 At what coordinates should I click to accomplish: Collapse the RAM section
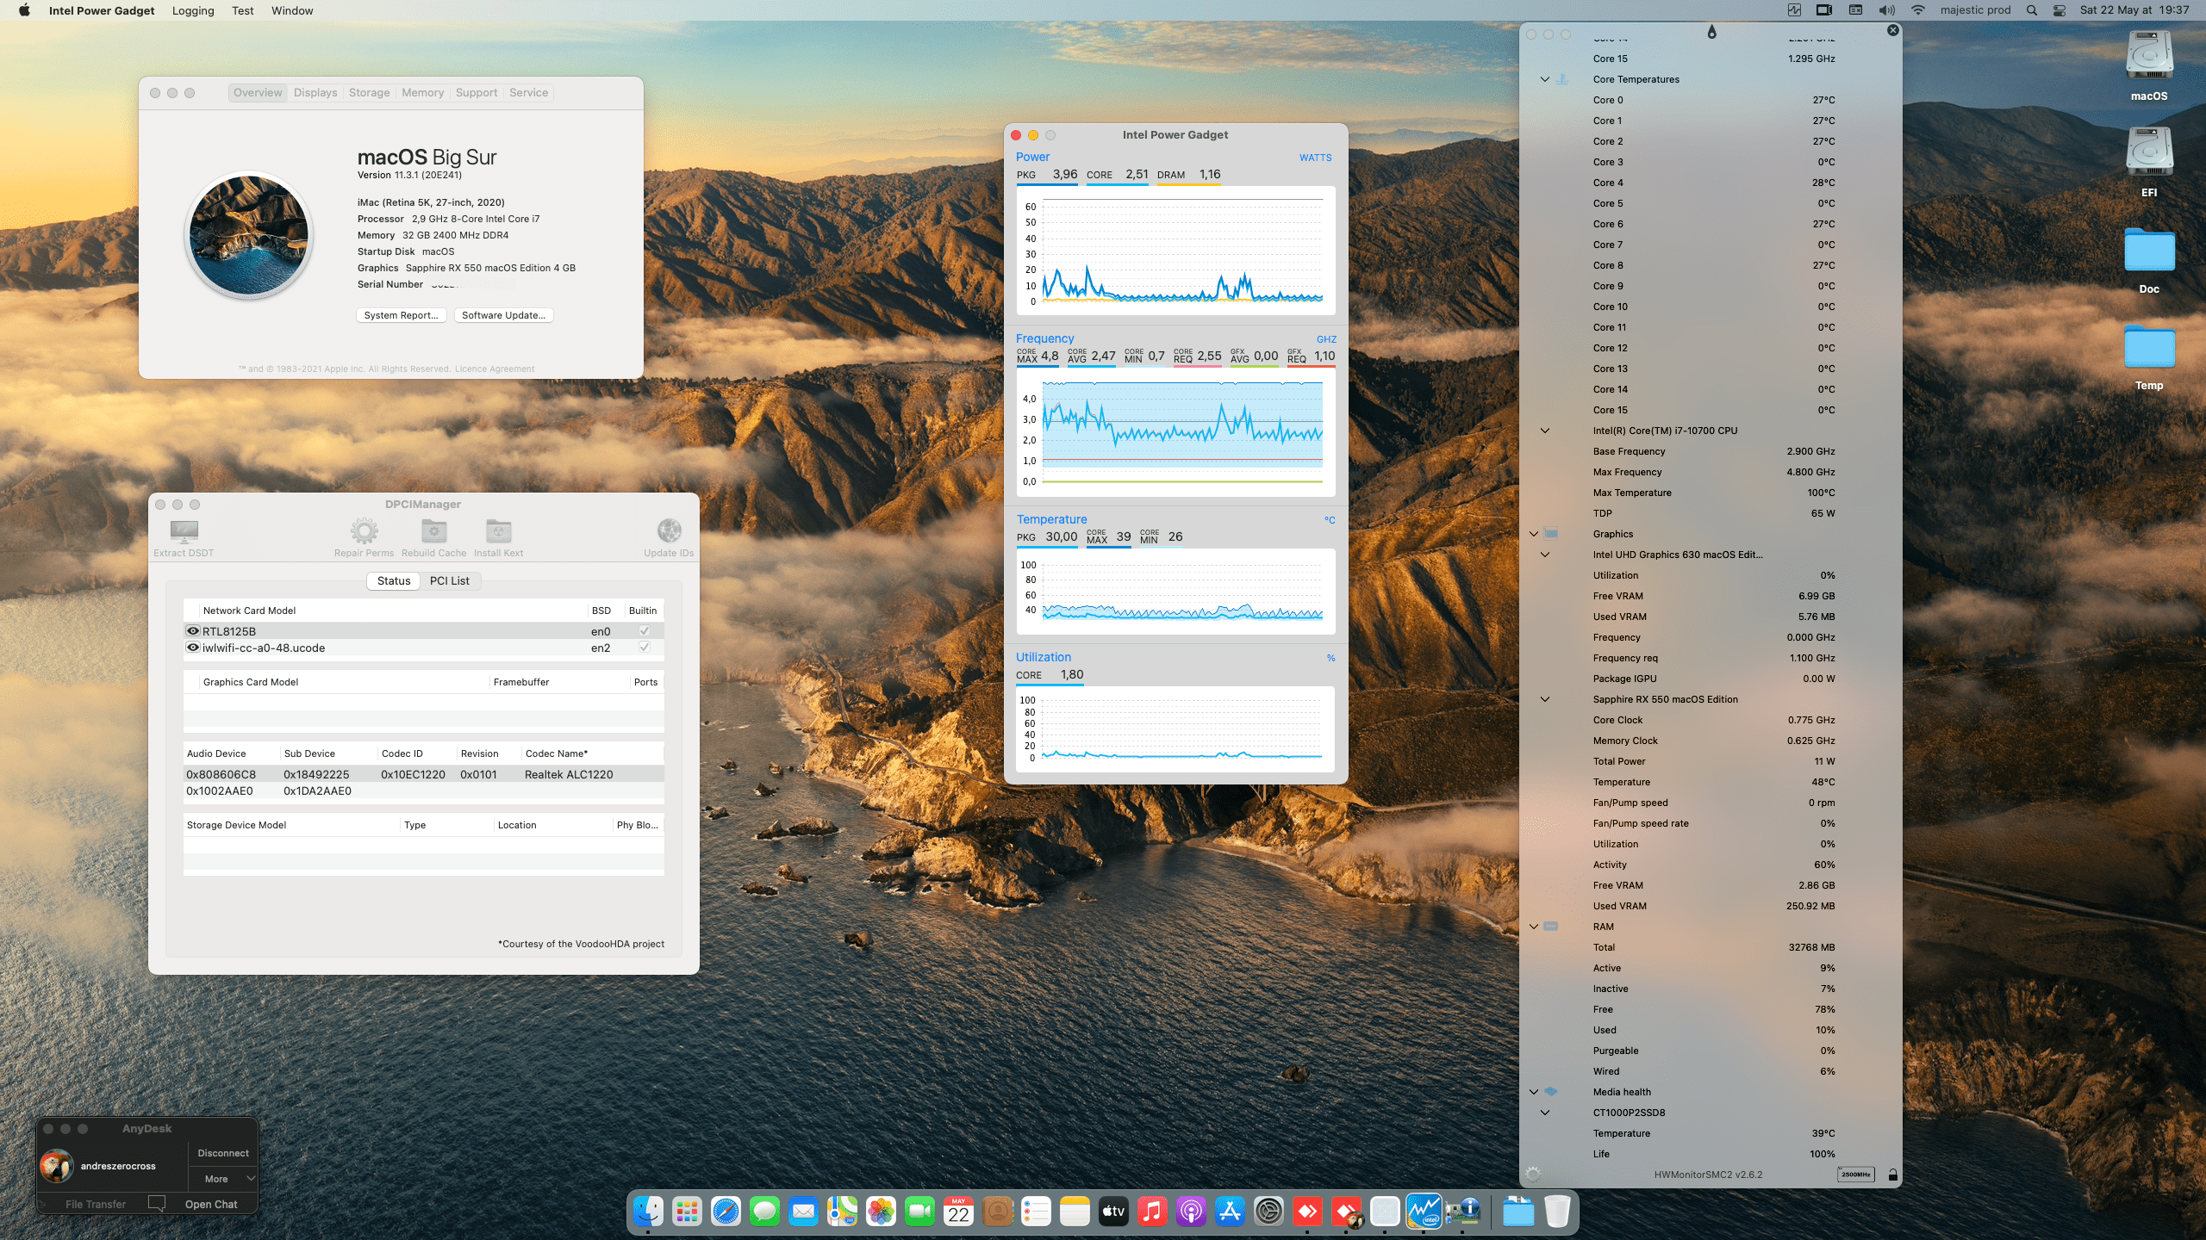click(1534, 927)
